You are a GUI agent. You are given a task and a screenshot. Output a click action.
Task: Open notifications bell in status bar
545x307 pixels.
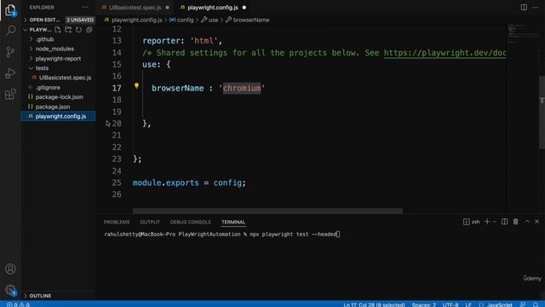(x=536, y=304)
